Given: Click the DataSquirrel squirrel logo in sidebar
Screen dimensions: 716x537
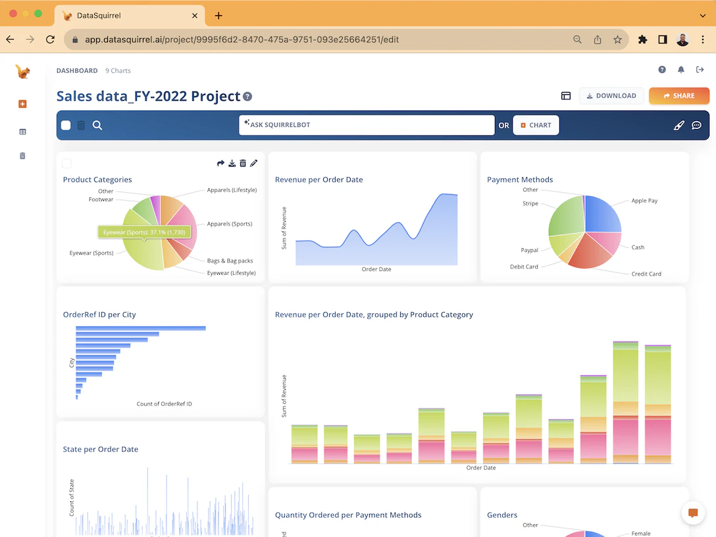Looking at the screenshot, I should click(x=22, y=71).
